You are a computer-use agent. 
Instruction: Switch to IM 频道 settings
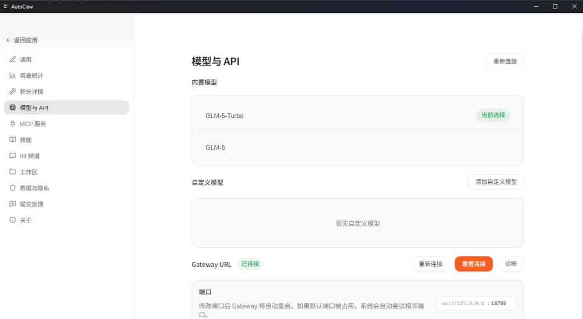(66, 156)
